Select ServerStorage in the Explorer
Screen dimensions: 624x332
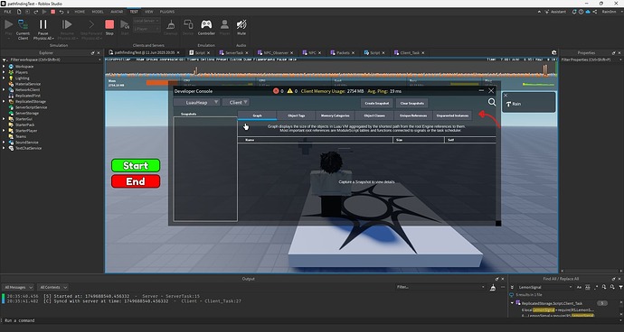click(26, 113)
